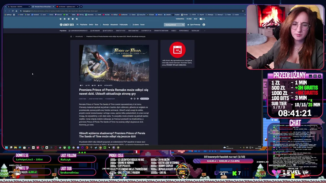Viewport: 326px width, 183px height.
Task: Click the KLOCKI LEGO popular tag
Action: click(x=195, y=31)
